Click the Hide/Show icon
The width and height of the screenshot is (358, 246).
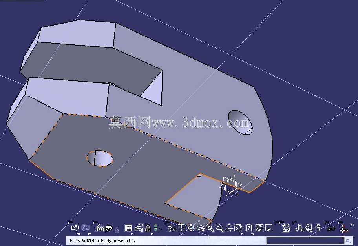pos(259,228)
